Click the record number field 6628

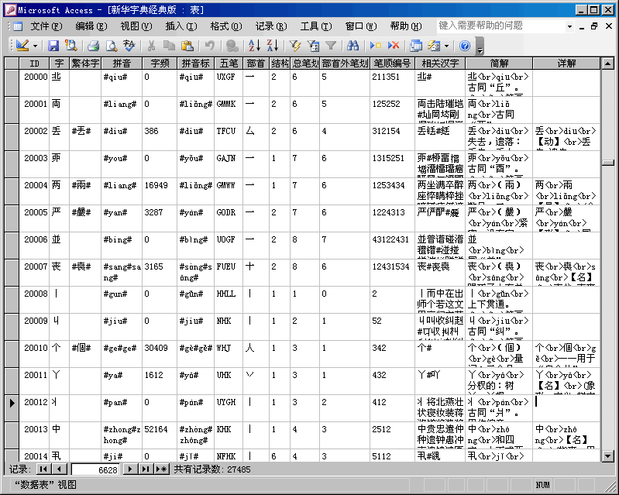click(x=95, y=469)
